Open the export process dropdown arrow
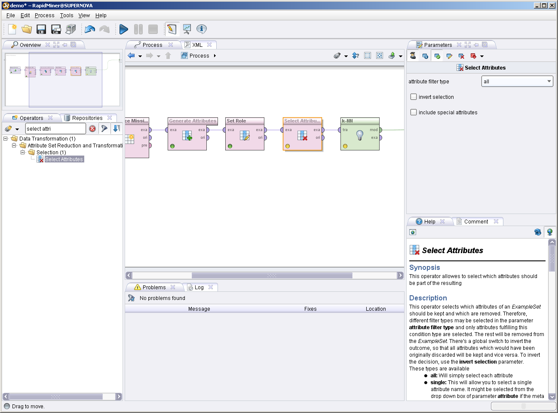Viewport: 558px width, 413px height. 401,56
